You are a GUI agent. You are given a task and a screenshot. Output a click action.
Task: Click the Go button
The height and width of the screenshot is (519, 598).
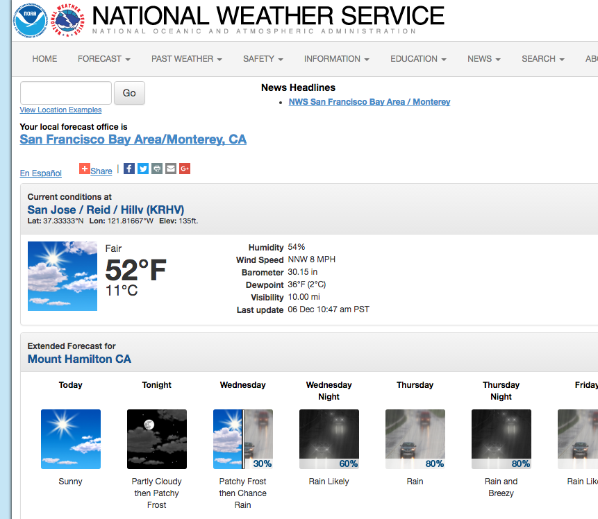[x=129, y=93]
